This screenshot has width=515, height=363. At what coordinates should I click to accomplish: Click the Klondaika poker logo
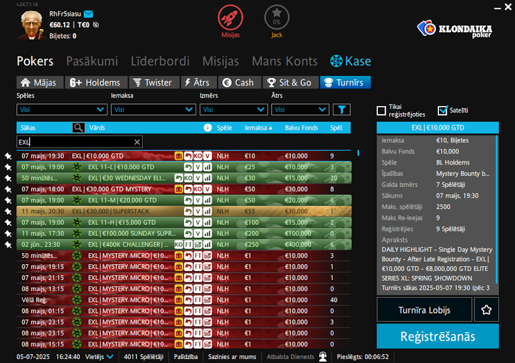point(454,30)
